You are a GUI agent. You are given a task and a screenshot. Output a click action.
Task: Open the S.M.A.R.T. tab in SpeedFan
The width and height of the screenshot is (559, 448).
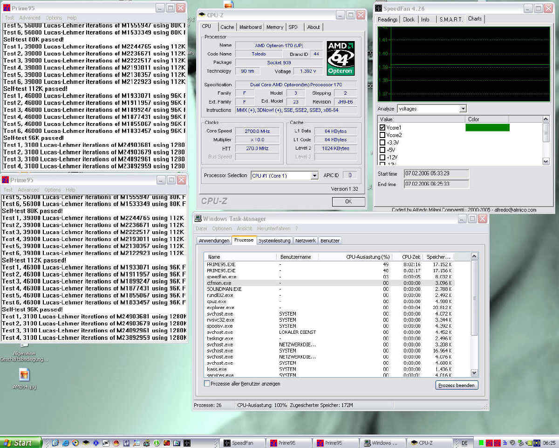tap(451, 20)
